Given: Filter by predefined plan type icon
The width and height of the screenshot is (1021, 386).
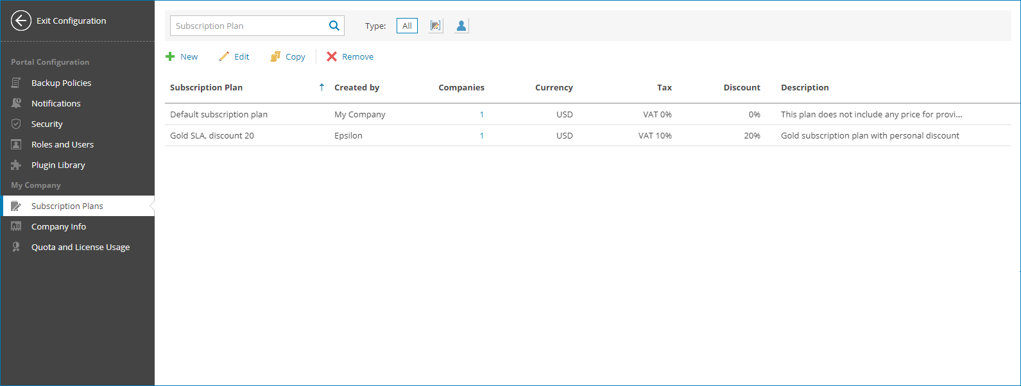Looking at the screenshot, I should [436, 26].
